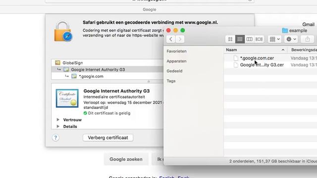
Task: Click the Bewerkingsdatum column header
Action: (x=304, y=50)
